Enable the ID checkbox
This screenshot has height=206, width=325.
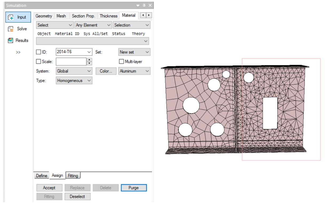click(38, 52)
